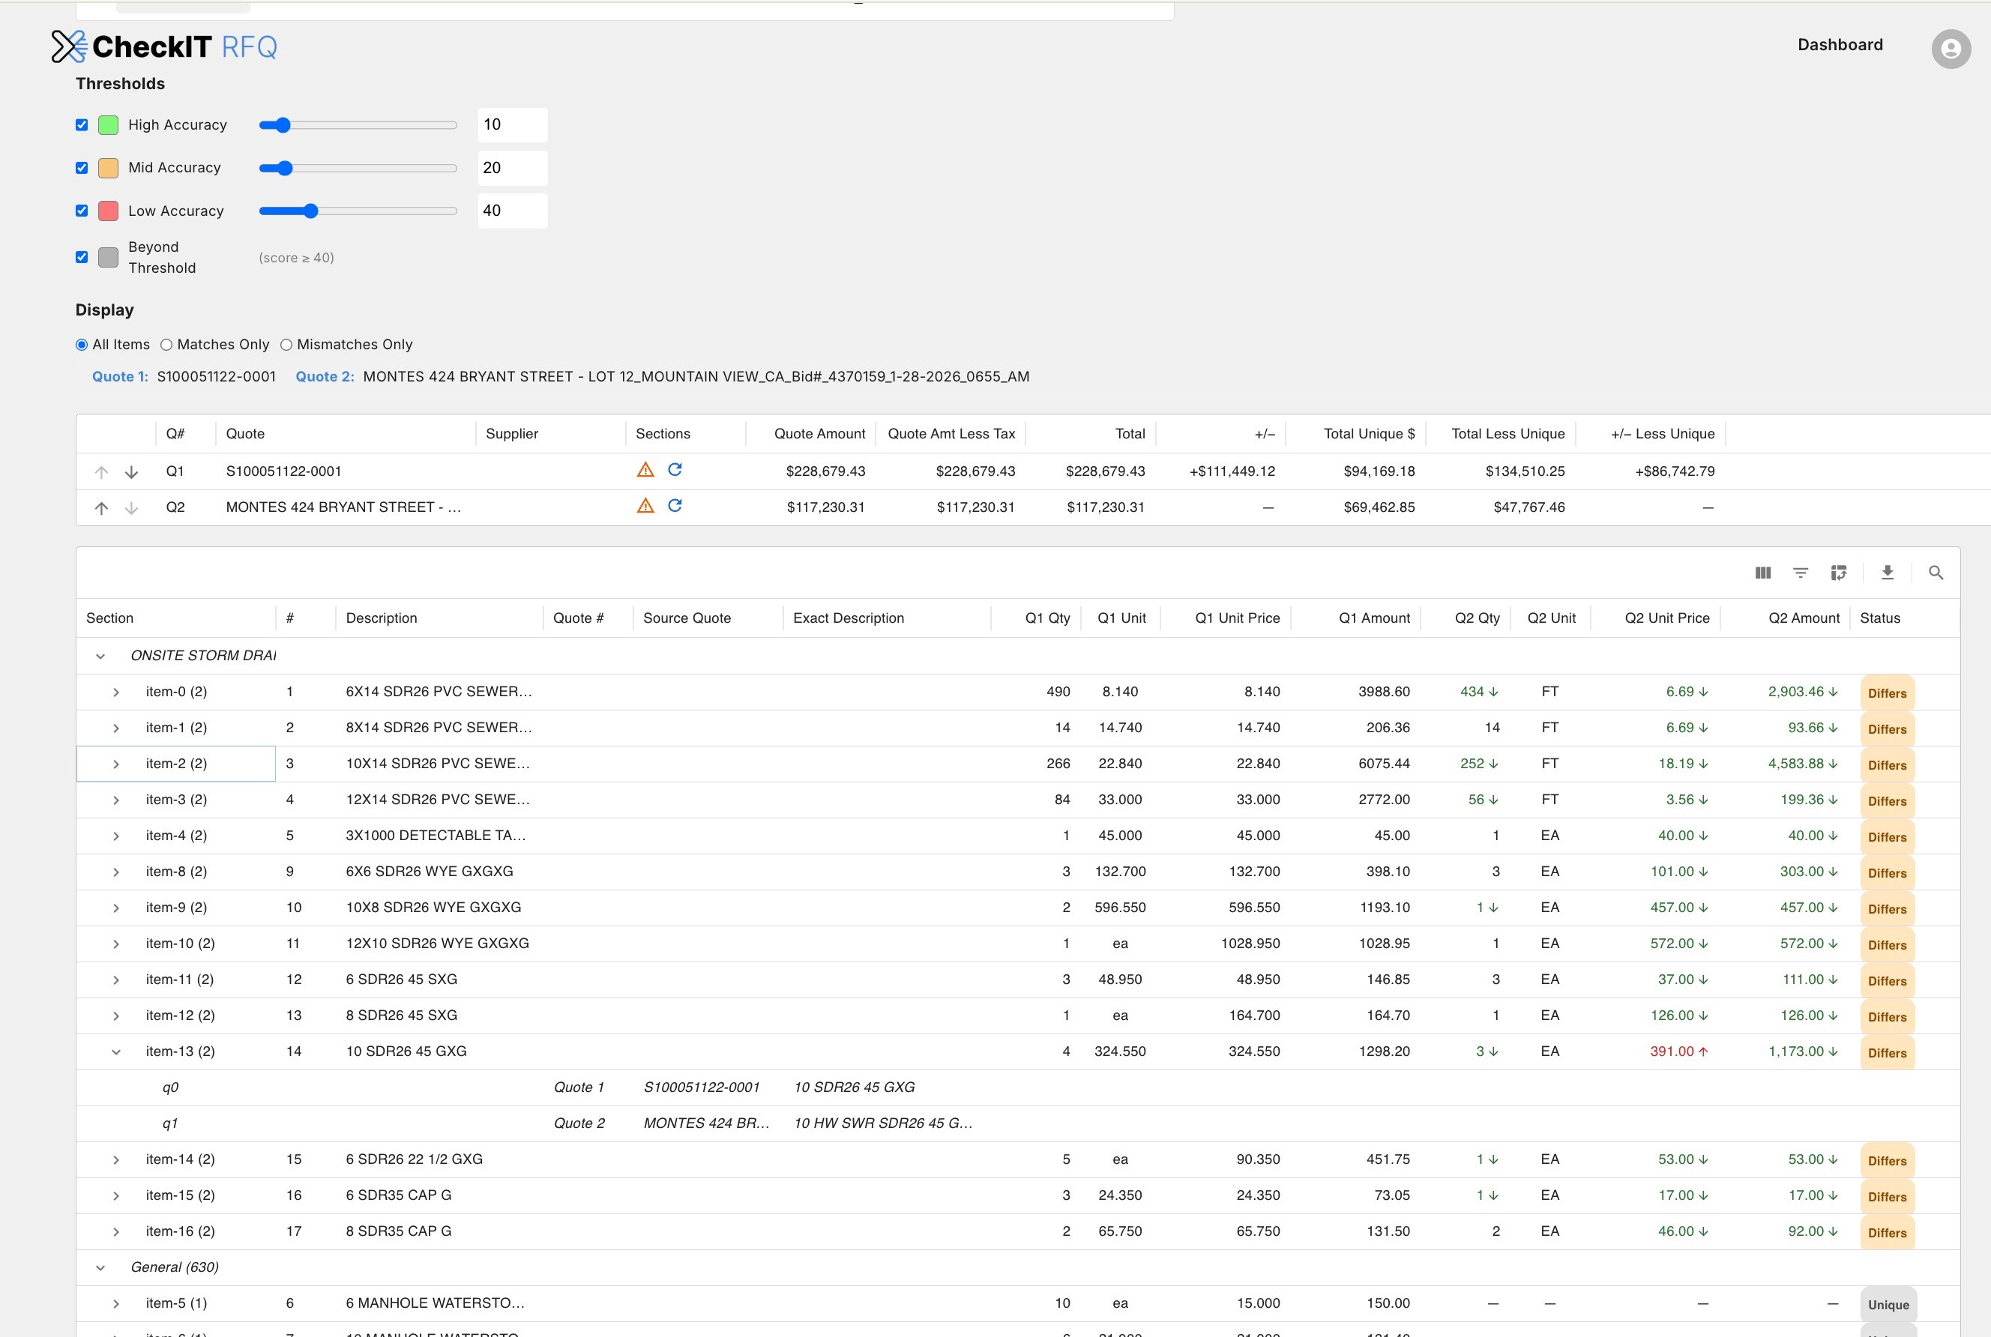Viewport: 1991px width, 1337px height.
Task: Click the green High Accuracy color swatch
Action: (108, 125)
